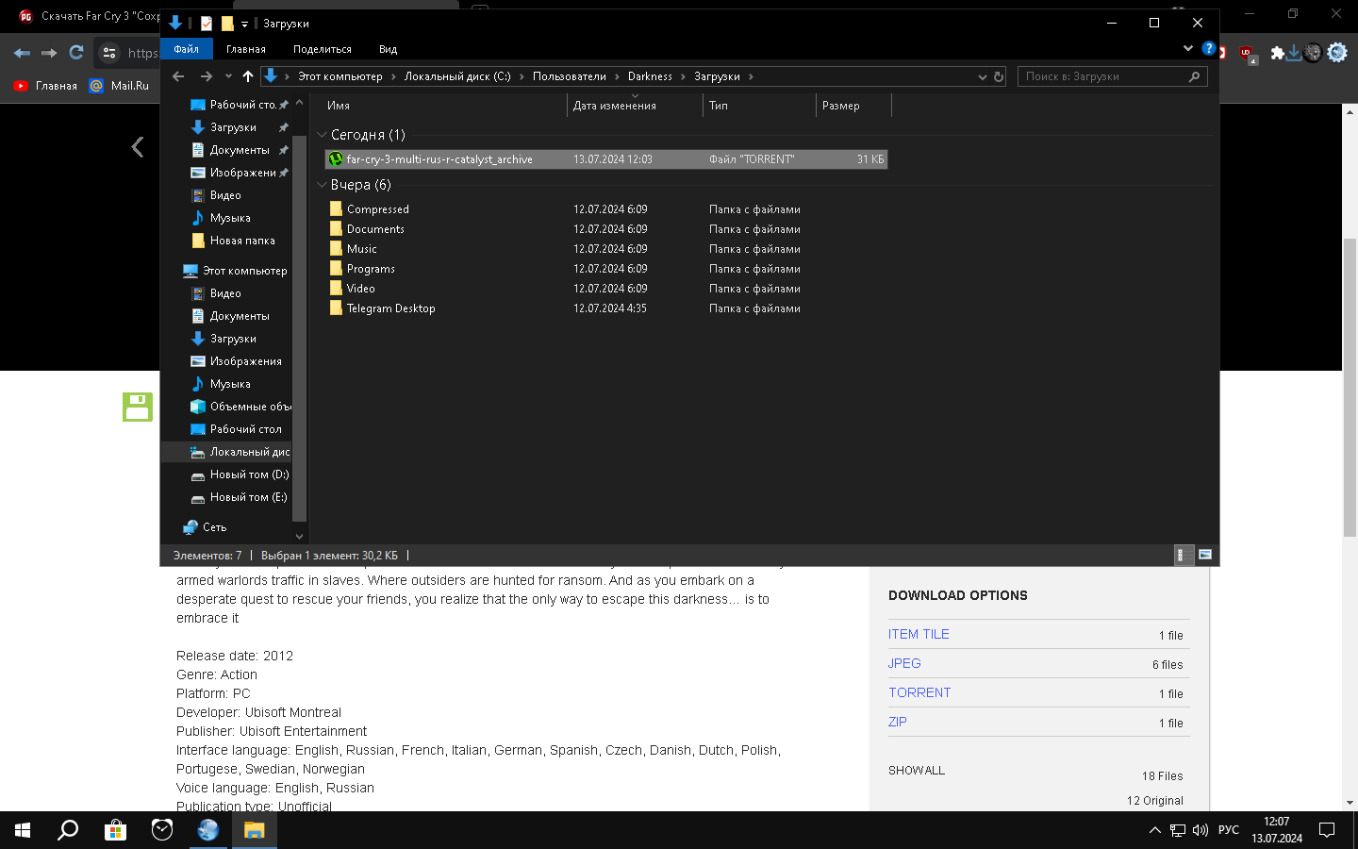The width and height of the screenshot is (1358, 849).
Task: Switch to details list view in status bar
Action: [1180, 555]
